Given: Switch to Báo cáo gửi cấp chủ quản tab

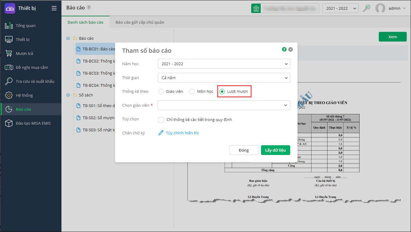Looking at the screenshot, I should click(140, 22).
